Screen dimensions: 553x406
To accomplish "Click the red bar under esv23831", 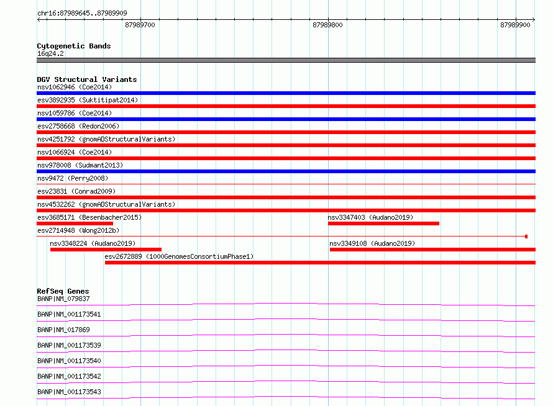I will coord(286,197).
